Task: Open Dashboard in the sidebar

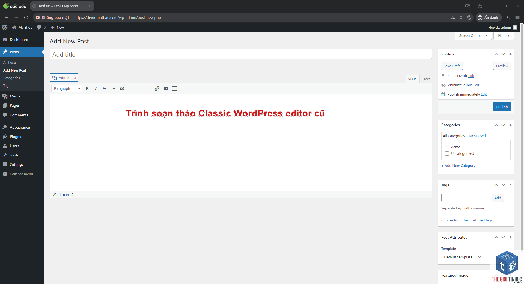Action: point(22,40)
